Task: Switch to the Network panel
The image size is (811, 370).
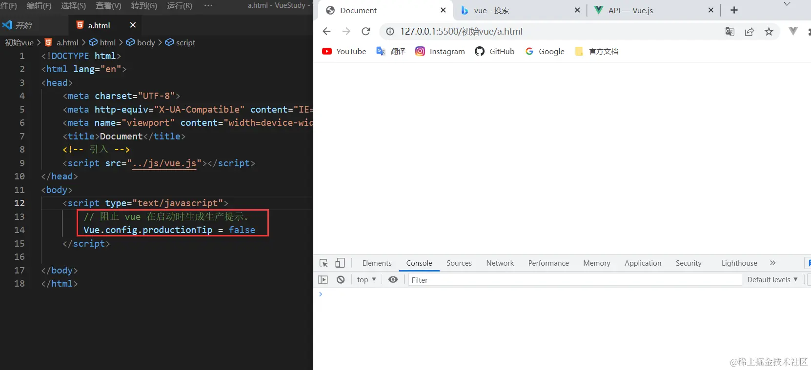Action: [500, 263]
